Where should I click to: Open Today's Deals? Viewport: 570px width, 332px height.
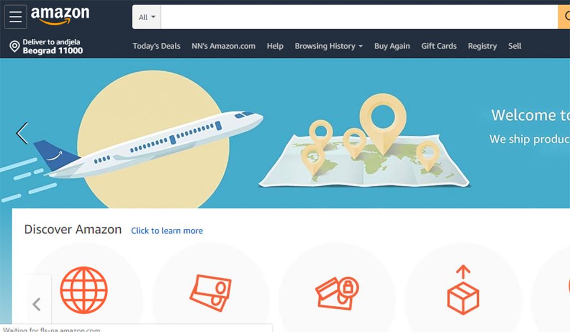pyautogui.click(x=156, y=46)
